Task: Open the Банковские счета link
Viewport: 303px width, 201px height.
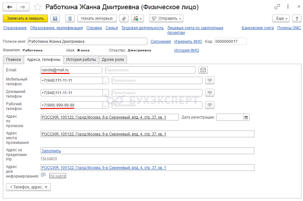Action: click(258, 28)
